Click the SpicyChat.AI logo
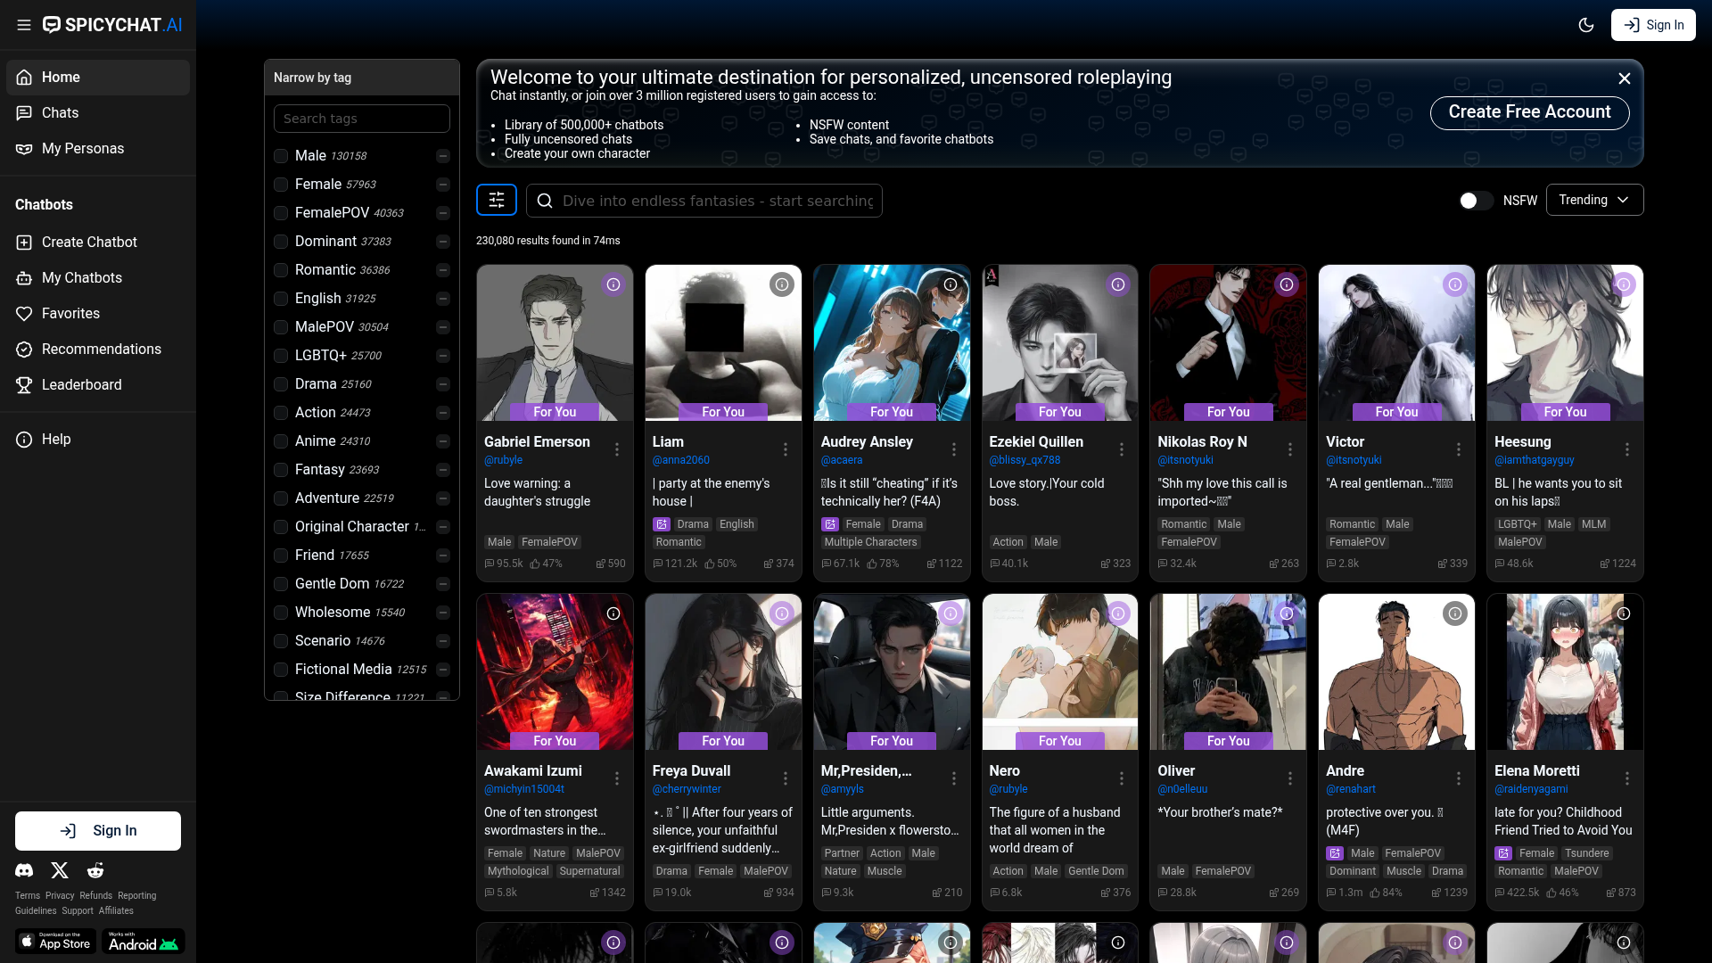This screenshot has width=1712, height=963. tap(112, 25)
